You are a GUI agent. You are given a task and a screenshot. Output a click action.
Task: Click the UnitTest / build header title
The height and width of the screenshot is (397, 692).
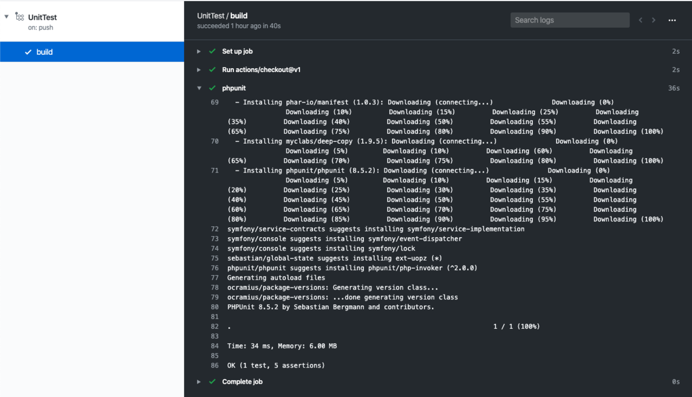pos(223,16)
